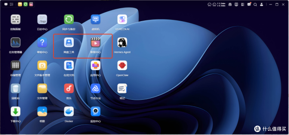This screenshot has height=135, width=289.
Task: Open the search magnifier in top bar
Action: tap(255, 5)
